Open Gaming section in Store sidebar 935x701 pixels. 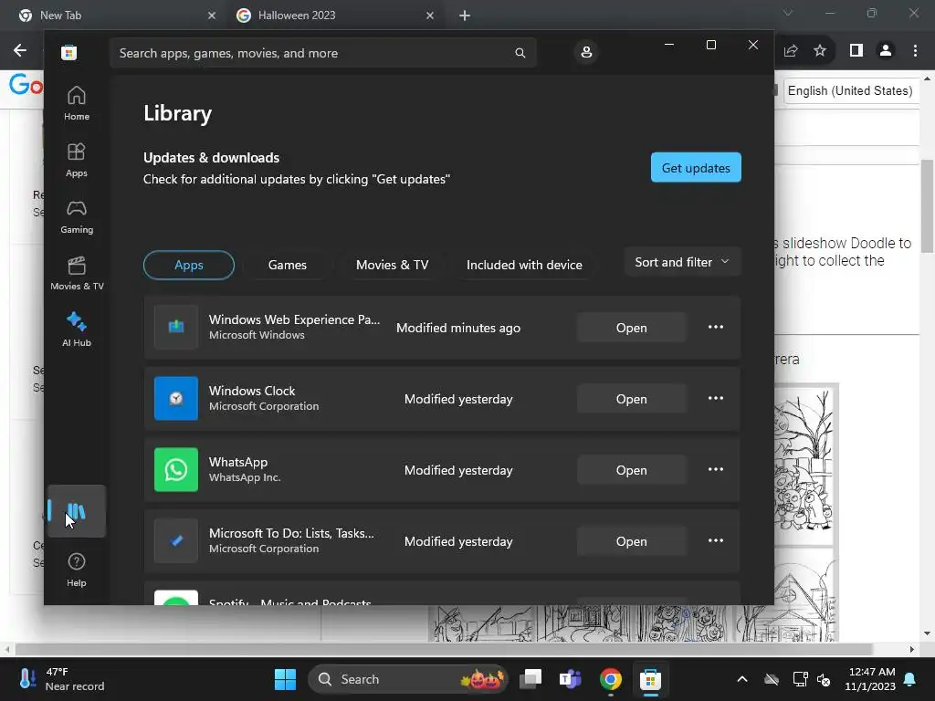point(77,217)
